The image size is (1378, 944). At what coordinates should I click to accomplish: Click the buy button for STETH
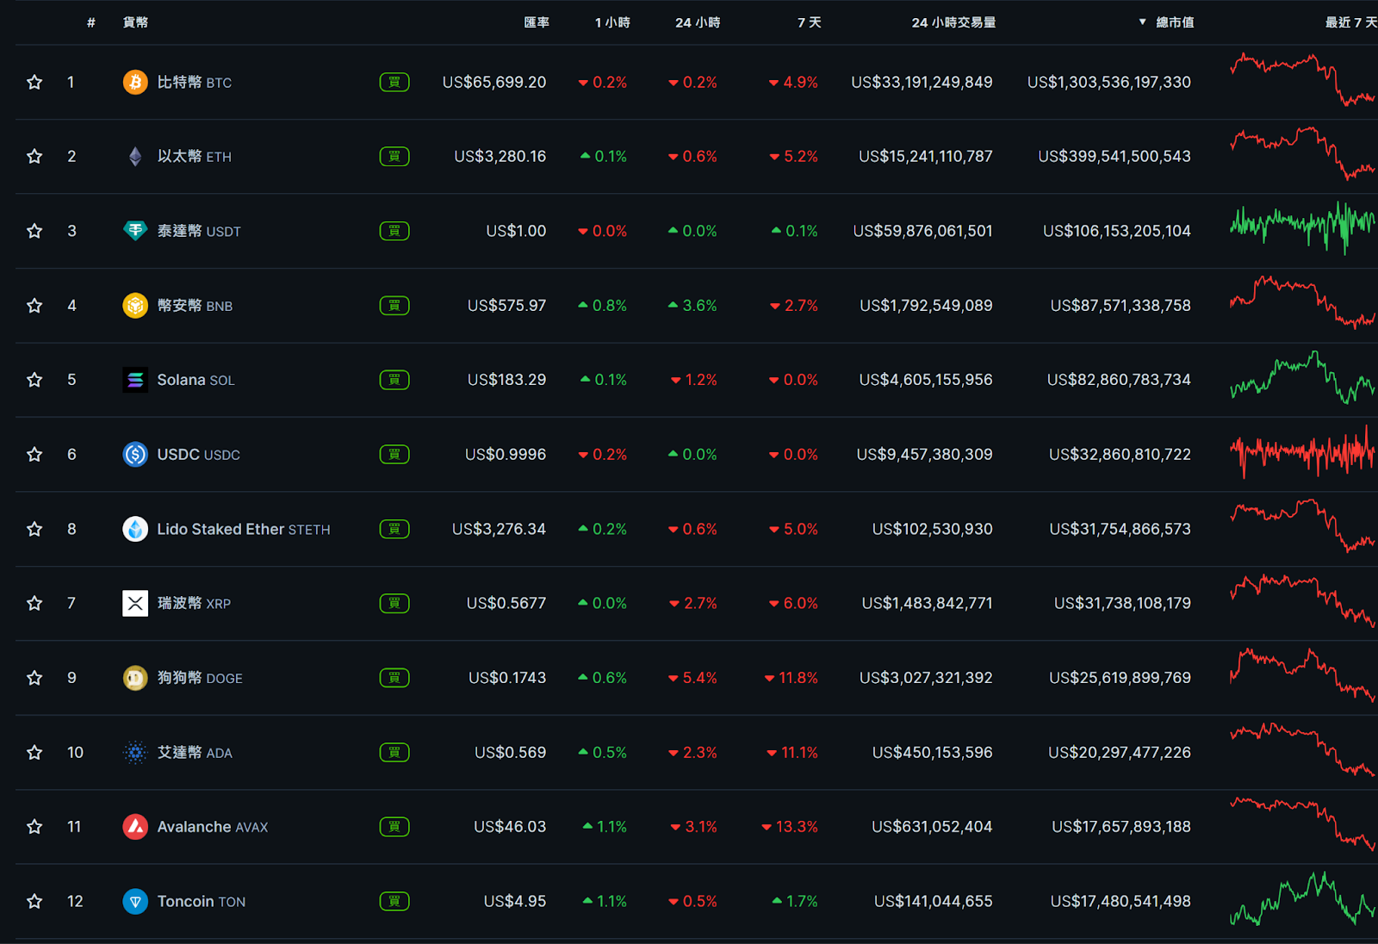394,529
